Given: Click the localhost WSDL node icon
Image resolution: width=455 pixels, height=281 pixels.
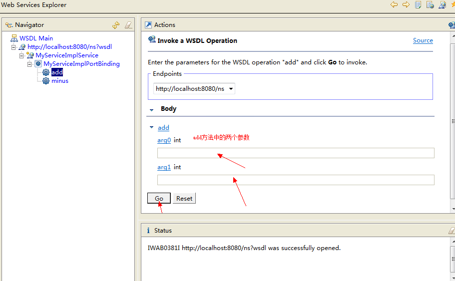Looking at the screenshot, I should pos(22,47).
